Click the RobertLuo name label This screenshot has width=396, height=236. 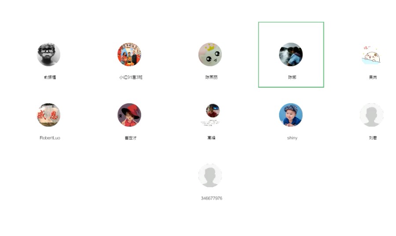(50, 138)
